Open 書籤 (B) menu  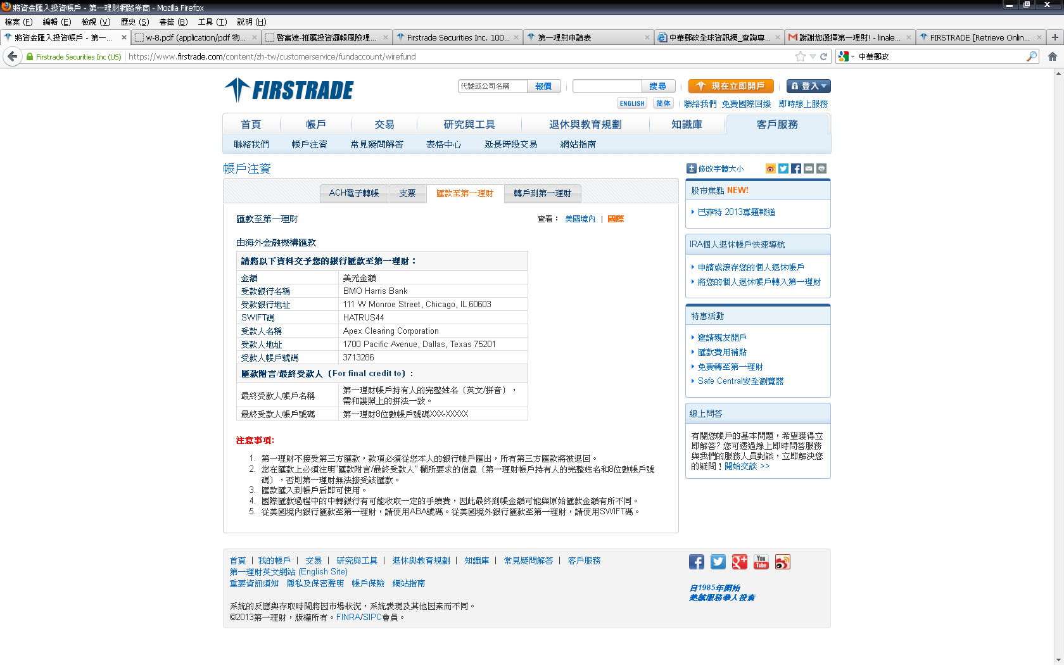point(174,22)
